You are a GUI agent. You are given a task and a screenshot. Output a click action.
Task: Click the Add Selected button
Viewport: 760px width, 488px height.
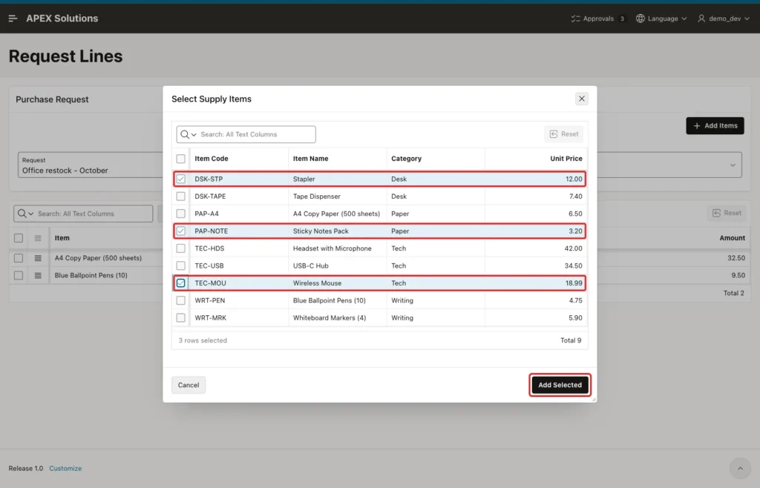tap(560, 385)
